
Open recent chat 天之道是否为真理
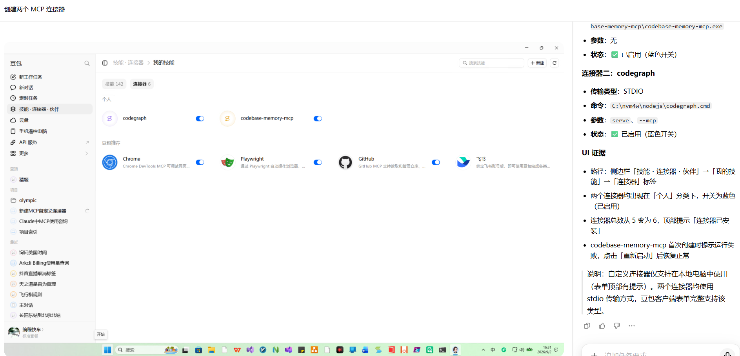click(50, 284)
